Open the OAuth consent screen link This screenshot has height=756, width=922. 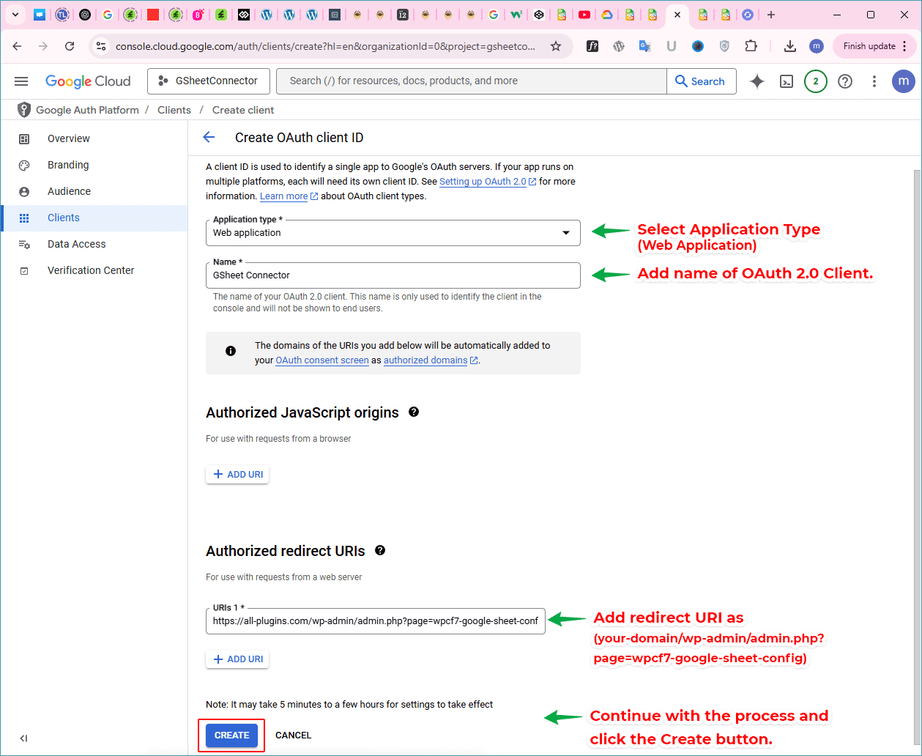(322, 360)
